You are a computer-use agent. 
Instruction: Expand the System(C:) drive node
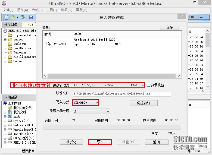5,121
